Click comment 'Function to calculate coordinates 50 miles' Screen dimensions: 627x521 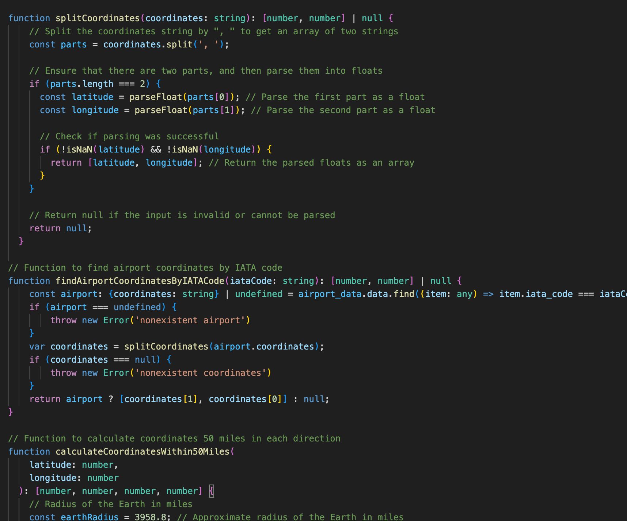pos(174,439)
